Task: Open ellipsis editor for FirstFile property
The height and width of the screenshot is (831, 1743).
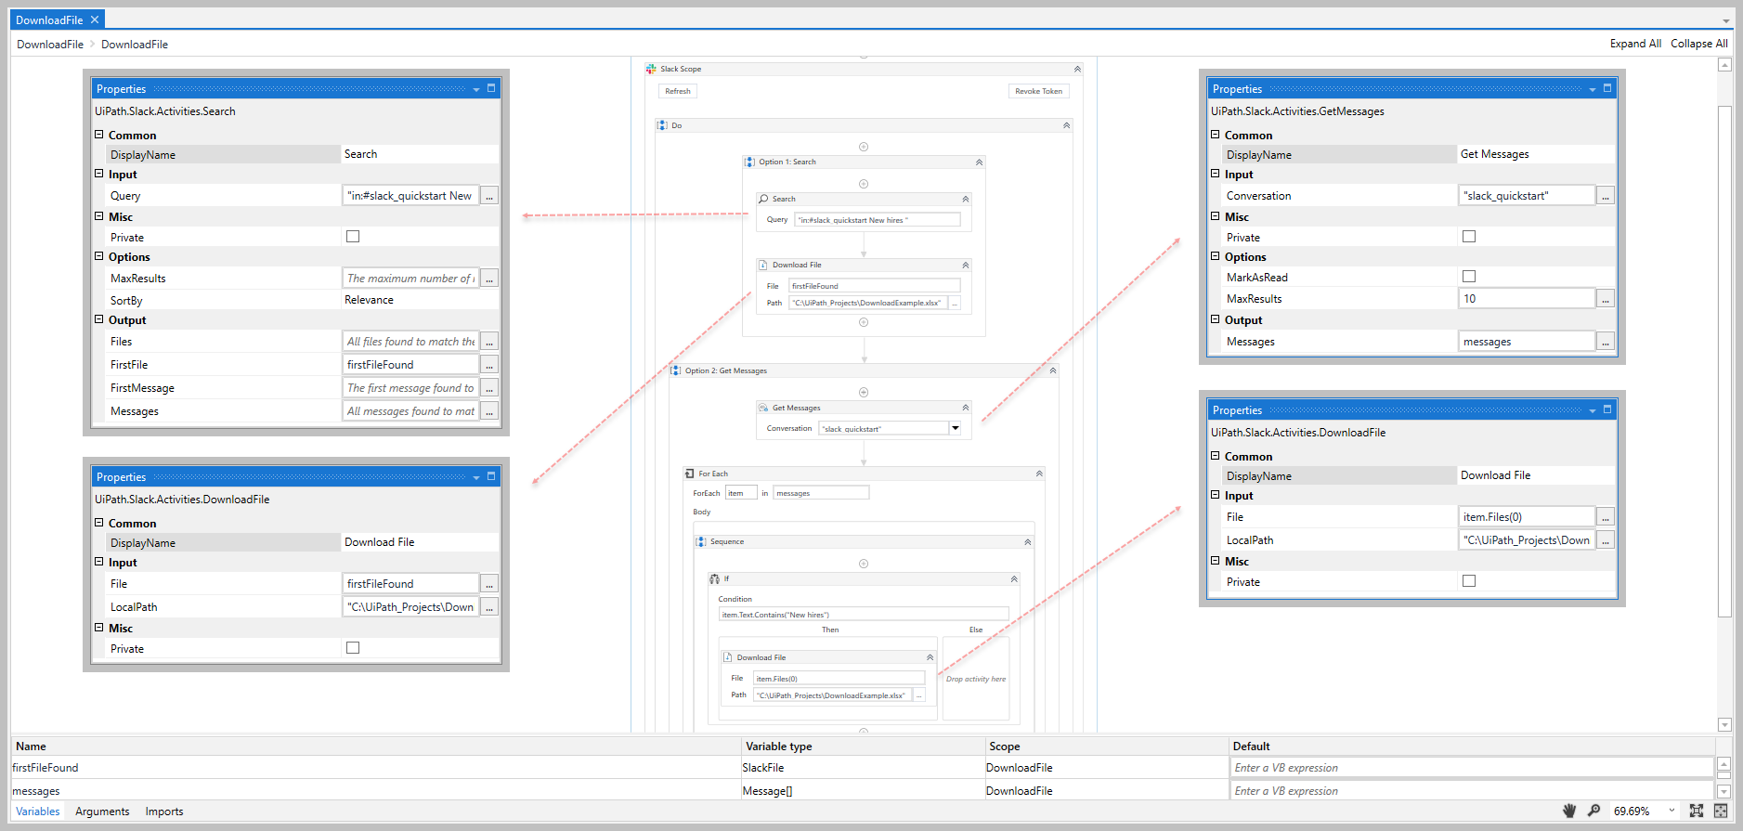Action: click(489, 365)
